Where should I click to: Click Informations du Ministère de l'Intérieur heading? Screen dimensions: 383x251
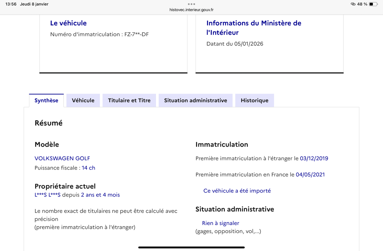254,28
